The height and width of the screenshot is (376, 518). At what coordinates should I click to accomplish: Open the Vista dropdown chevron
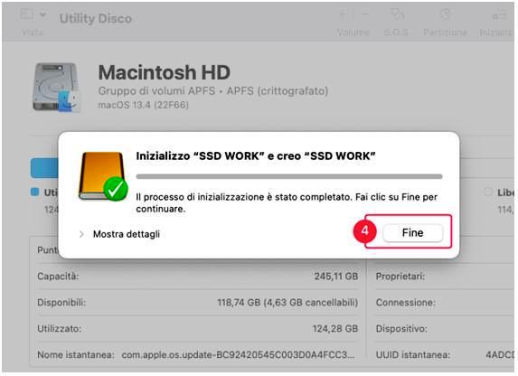tap(42, 14)
